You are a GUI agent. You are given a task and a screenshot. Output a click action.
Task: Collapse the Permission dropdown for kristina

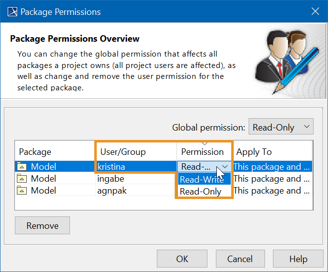(225, 167)
